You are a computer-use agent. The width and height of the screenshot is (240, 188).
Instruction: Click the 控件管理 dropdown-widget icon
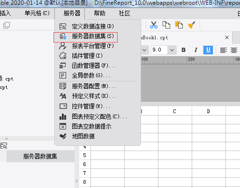63,106
